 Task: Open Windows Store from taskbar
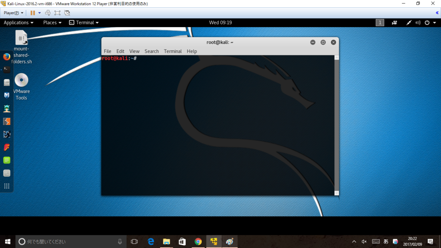(x=182, y=242)
